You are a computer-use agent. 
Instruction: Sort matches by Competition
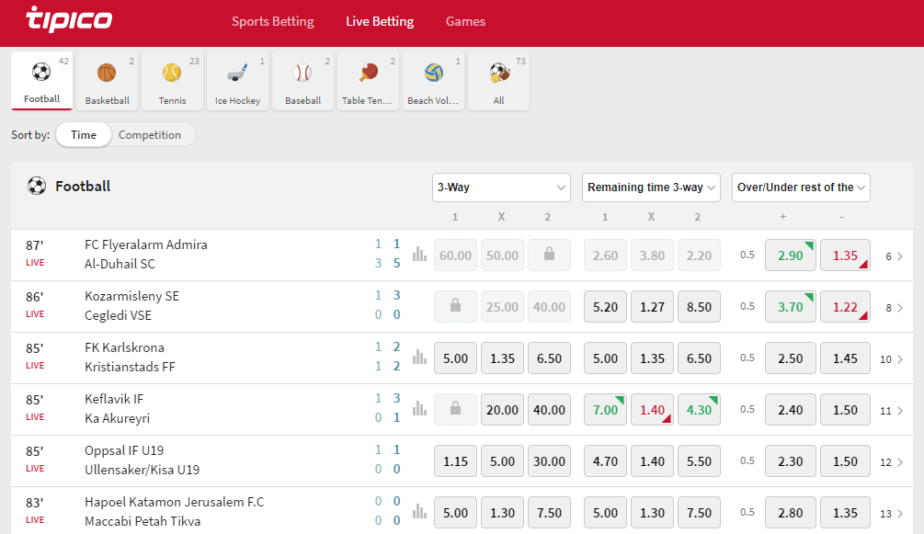pyautogui.click(x=150, y=135)
